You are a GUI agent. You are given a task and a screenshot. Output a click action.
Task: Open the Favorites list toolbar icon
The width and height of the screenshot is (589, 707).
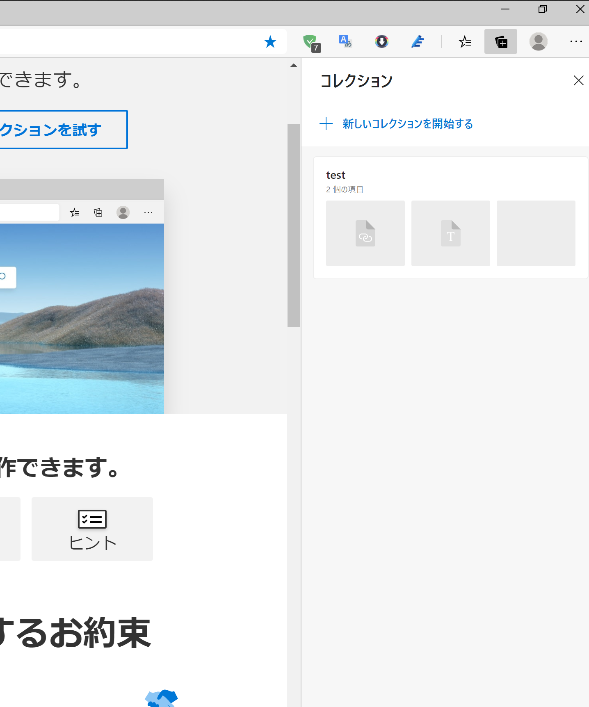click(465, 41)
